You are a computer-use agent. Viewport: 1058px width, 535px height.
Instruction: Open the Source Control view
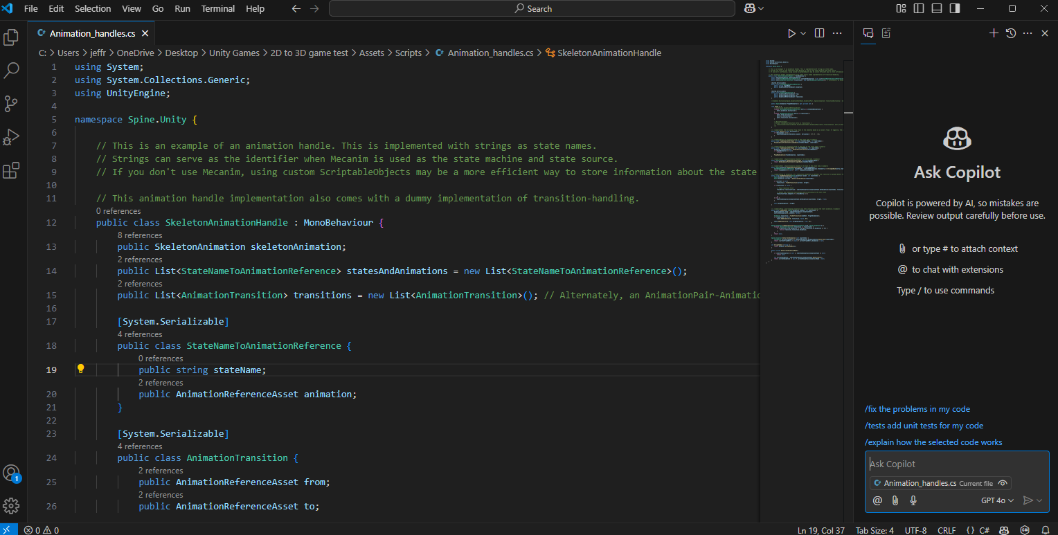point(11,104)
